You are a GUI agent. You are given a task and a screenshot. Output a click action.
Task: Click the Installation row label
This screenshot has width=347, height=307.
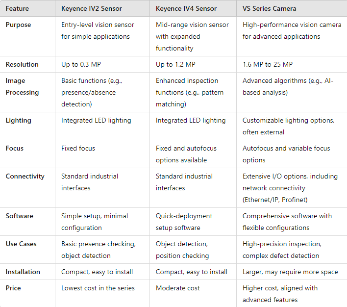coord(23,272)
